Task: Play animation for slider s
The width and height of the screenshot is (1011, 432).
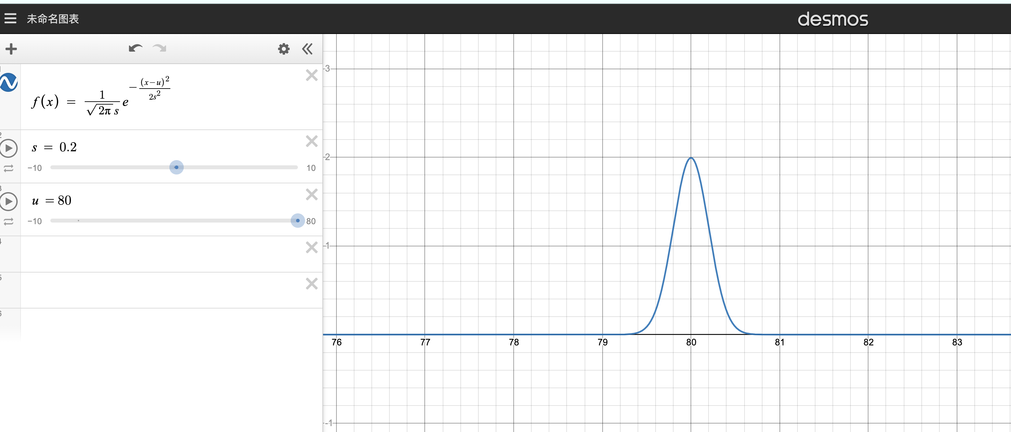Action: 9,148
